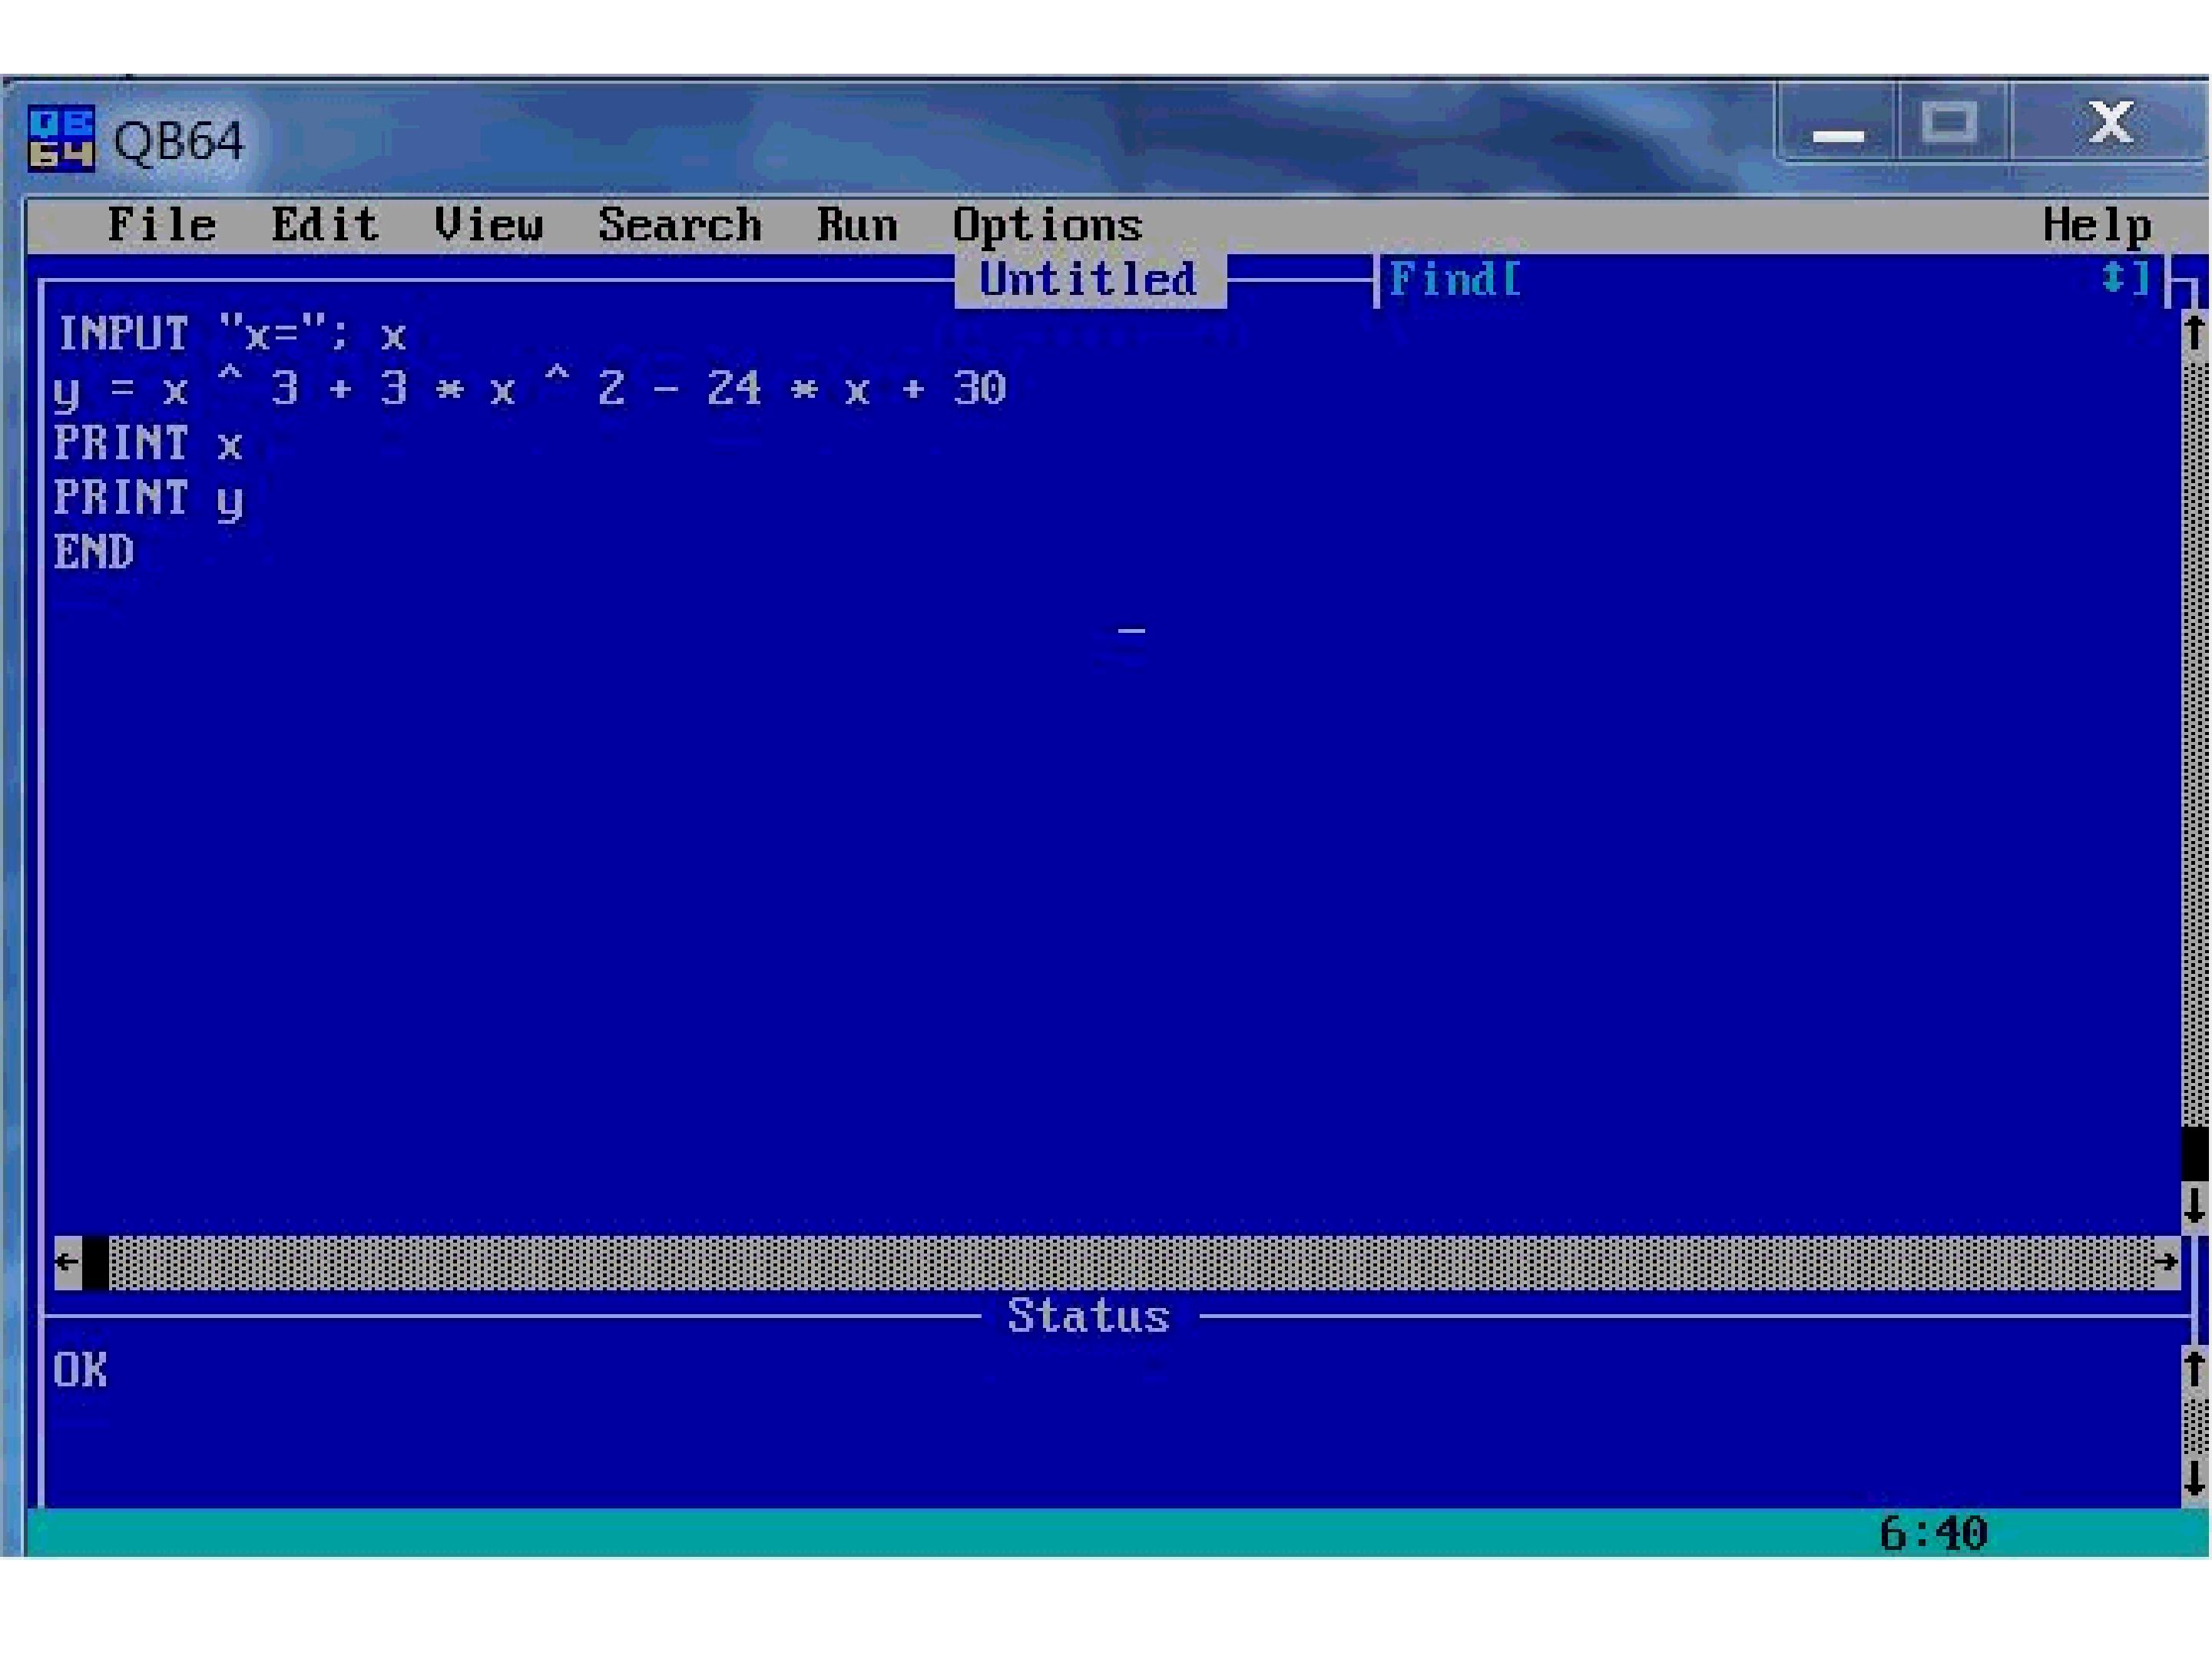Image resolution: width=2212 pixels, height=1659 pixels.
Task: Click the Find history up-down arrow icon
Action: pyautogui.click(x=2113, y=277)
